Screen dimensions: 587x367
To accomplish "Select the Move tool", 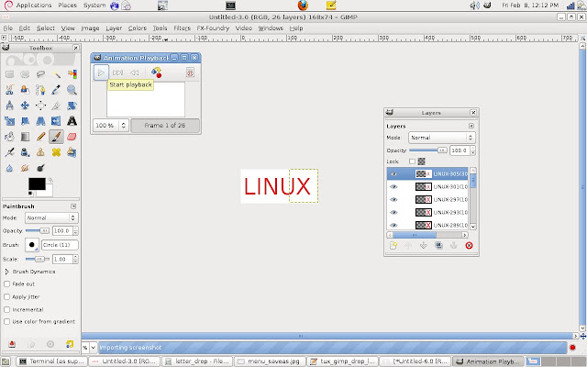I will tap(25, 106).
